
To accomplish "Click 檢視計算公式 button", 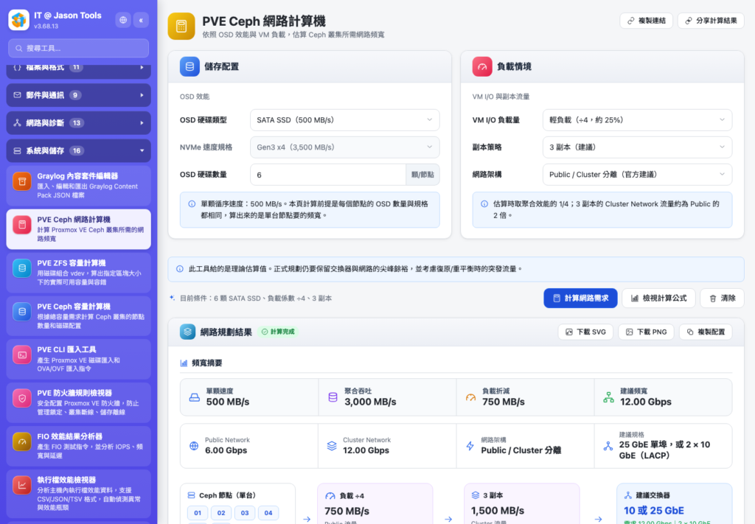I will click(x=658, y=298).
